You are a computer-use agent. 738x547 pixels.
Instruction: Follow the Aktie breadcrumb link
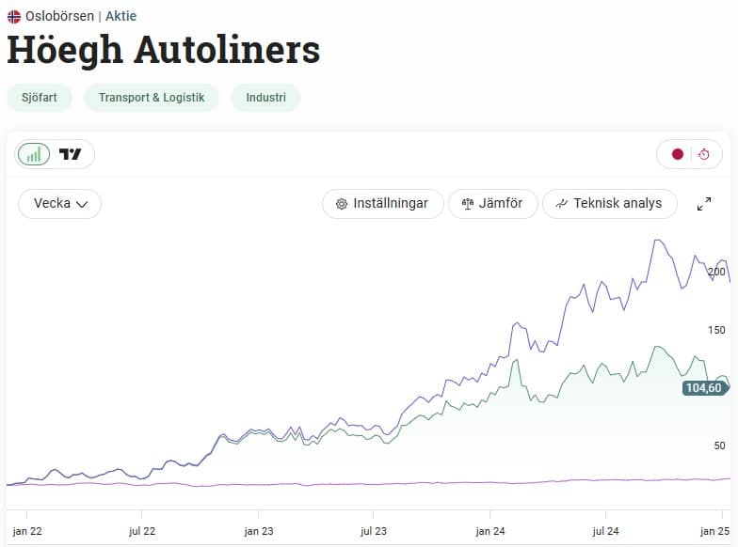point(120,16)
